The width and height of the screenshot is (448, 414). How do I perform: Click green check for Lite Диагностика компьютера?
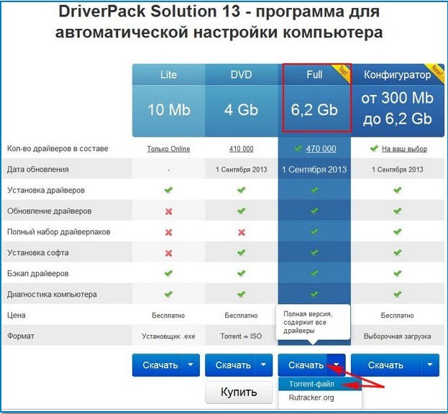[x=168, y=294]
